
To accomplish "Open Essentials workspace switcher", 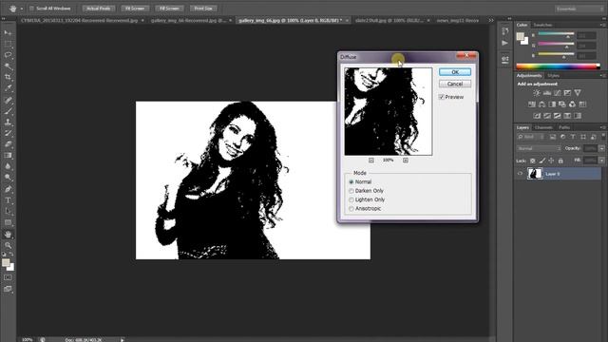I will 579,9.
